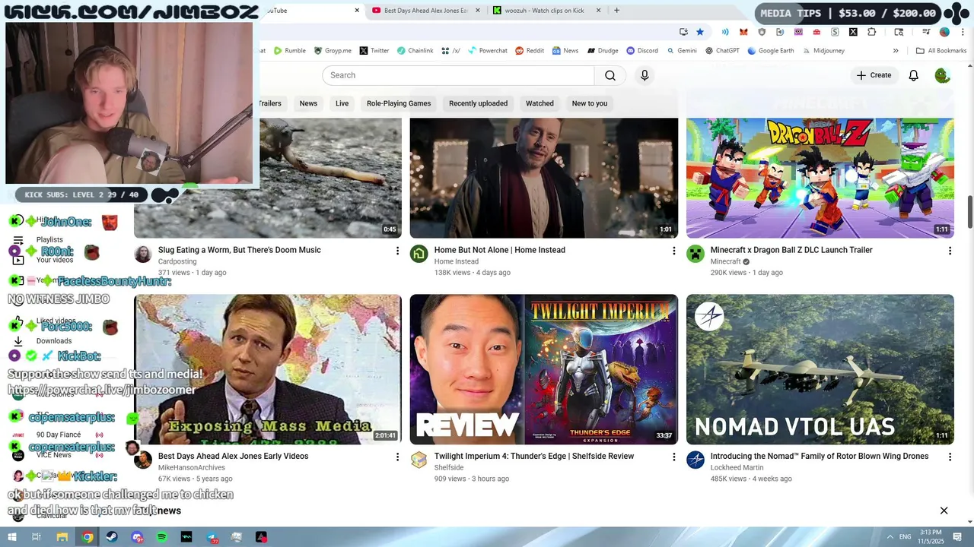The height and width of the screenshot is (547, 974).
Task: Click the Minecraft channel creeper avatar
Action: coord(695,254)
